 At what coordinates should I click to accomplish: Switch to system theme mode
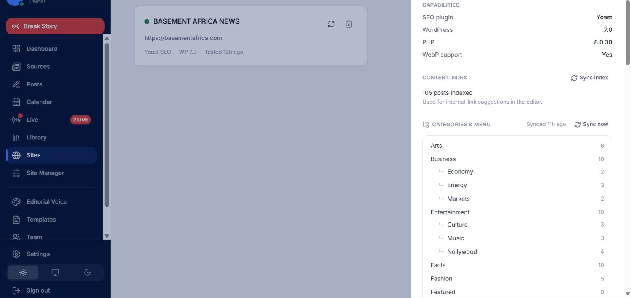click(x=55, y=272)
